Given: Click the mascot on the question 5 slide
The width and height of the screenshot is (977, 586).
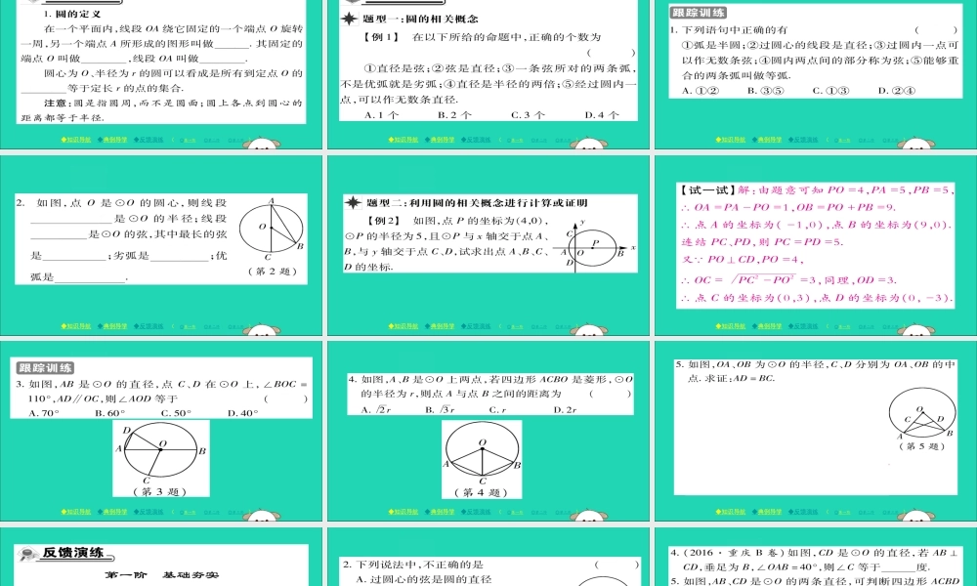Looking at the screenshot, I should tap(916, 516).
